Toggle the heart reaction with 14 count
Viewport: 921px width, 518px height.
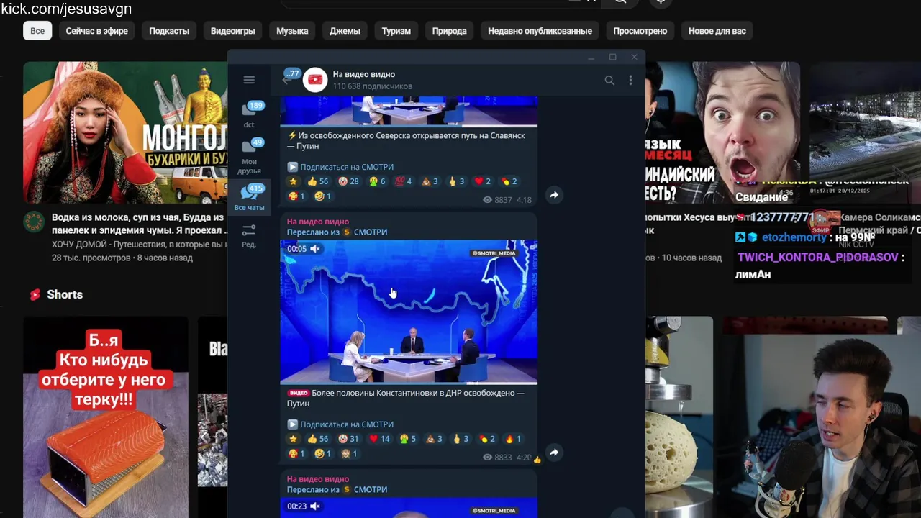point(378,439)
